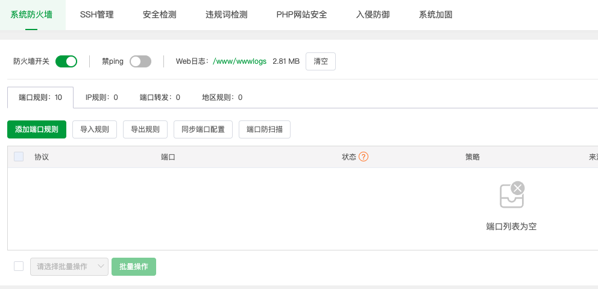Enable the 禁ping switch
This screenshot has height=289, width=598.
coord(140,61)
